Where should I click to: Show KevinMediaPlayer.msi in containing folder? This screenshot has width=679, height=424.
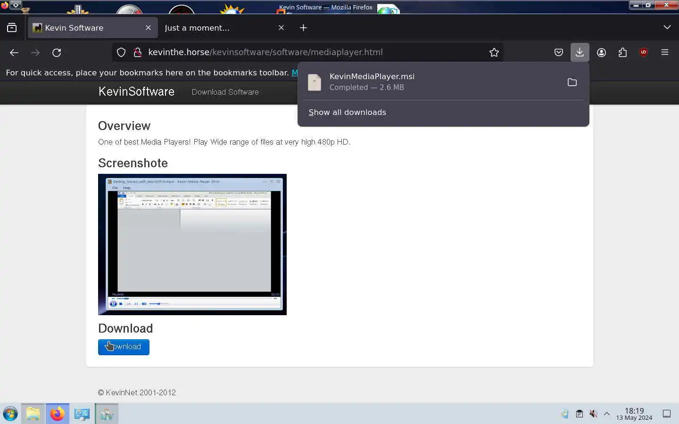572,82
